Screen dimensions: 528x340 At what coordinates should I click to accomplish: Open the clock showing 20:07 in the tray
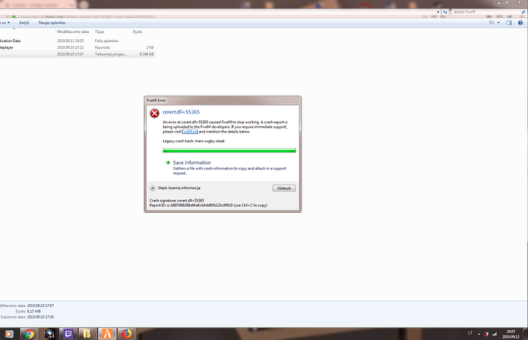coord(511,334)
